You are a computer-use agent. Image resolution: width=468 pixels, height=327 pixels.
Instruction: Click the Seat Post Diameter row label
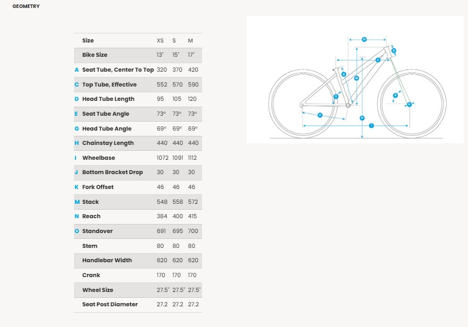coord(110,304)
